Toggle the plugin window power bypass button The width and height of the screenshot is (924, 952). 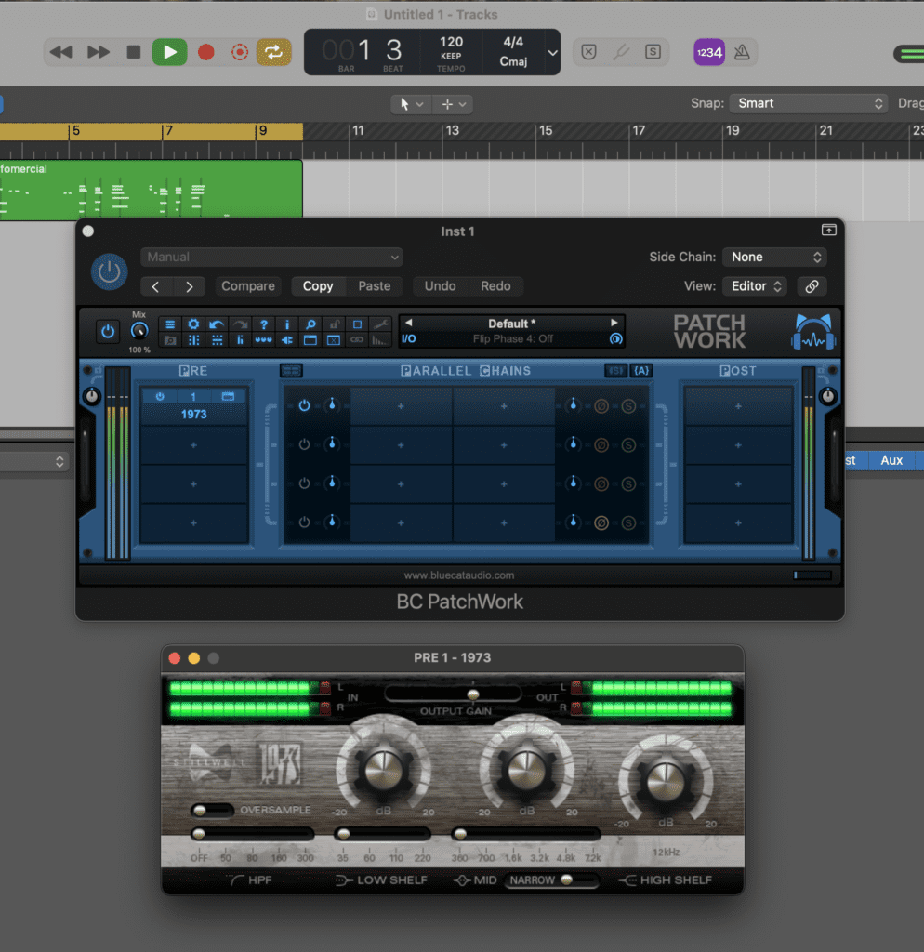[x=110, y=271]
